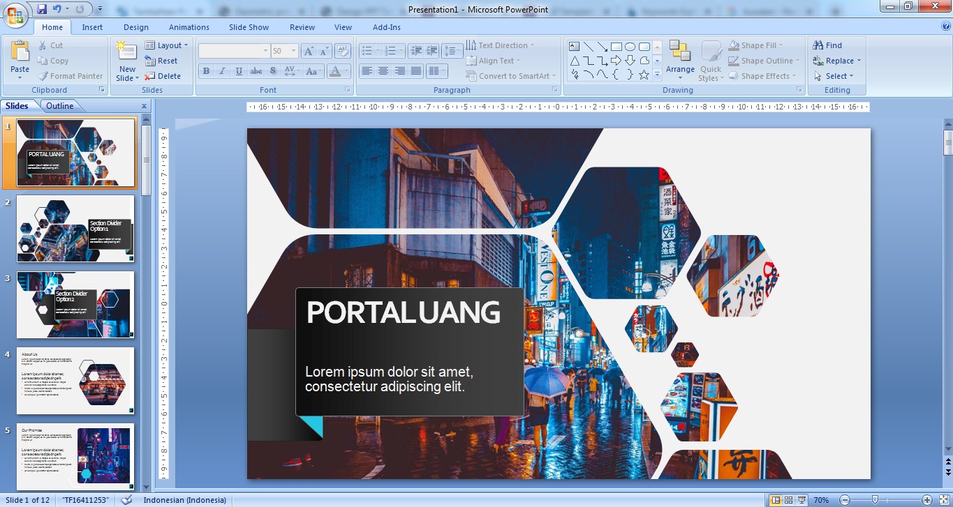Center the text
The height and width of the screenshot is (507, 953).
tap(383, 71)
